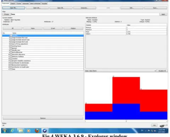Click the EN language indicator in tray
This screenshot has height=137, width=170.
pos(142,130)
